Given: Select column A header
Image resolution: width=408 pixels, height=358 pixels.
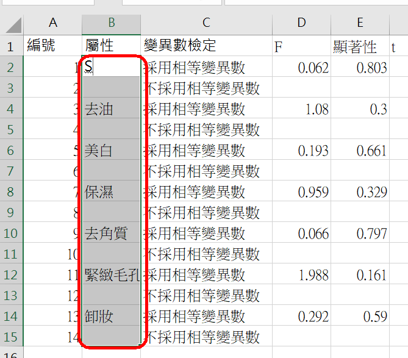Looking at the screenshot, I should tap(53, 23).
